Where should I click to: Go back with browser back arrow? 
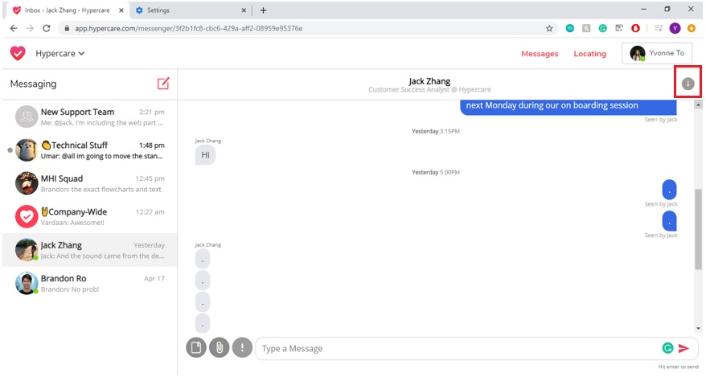coord(14,28)
